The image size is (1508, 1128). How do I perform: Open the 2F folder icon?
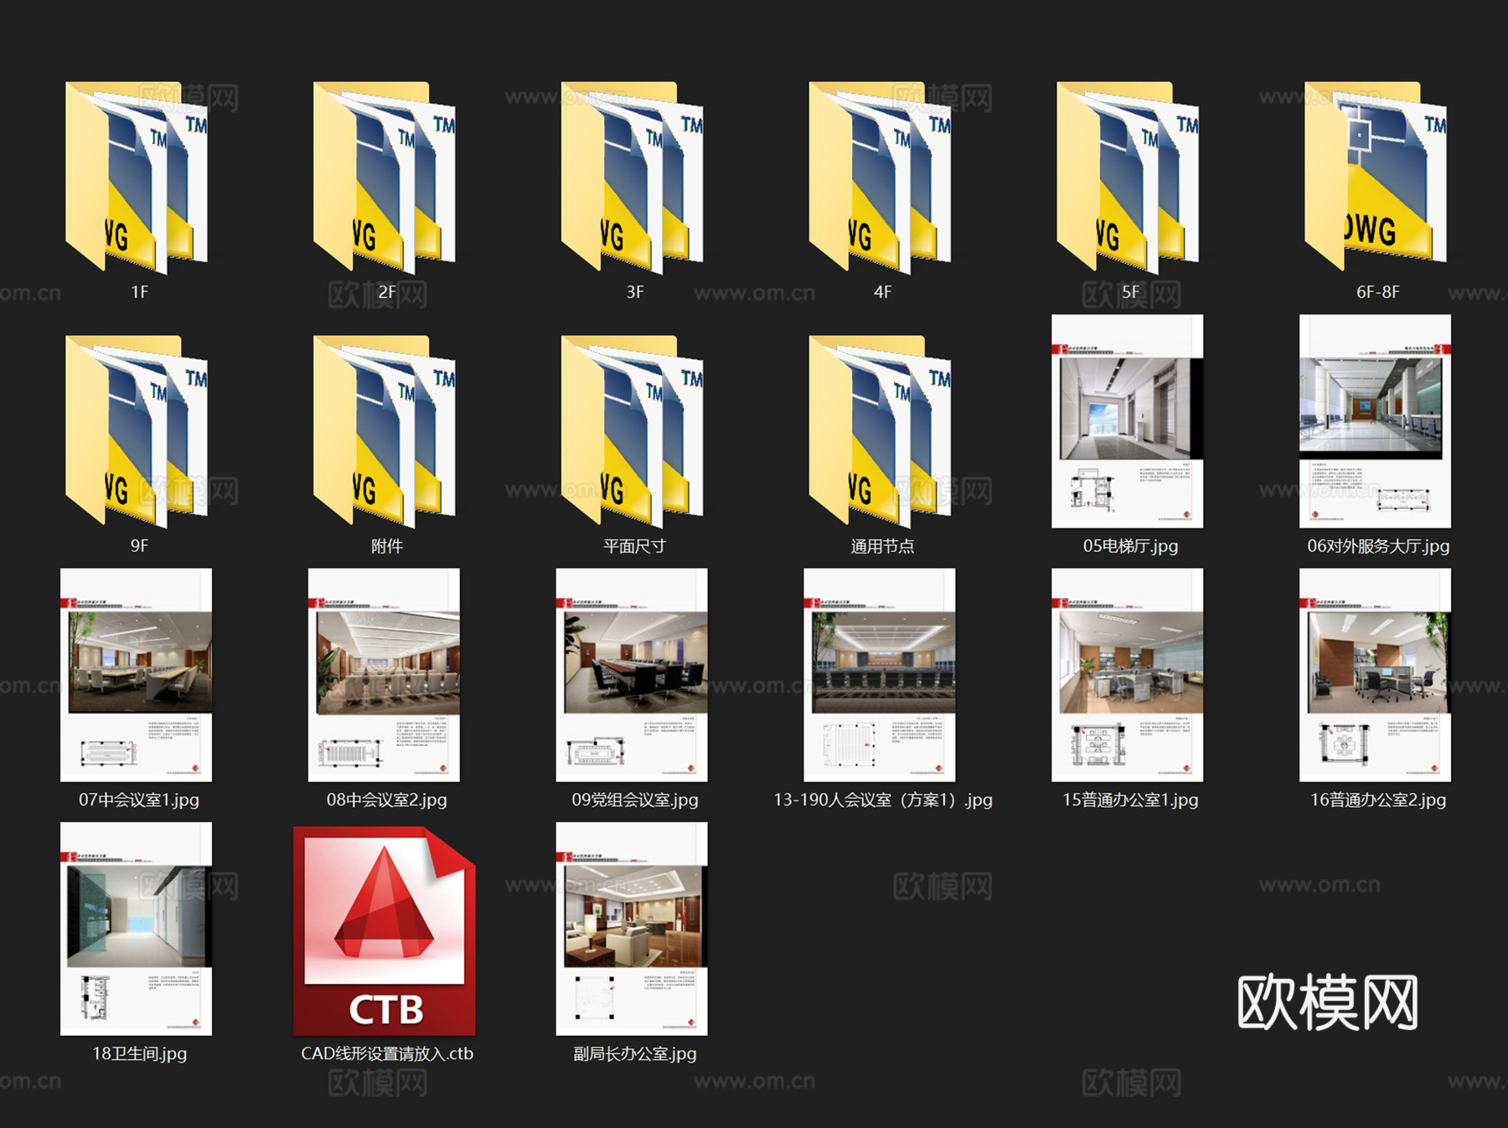[385, 178]
